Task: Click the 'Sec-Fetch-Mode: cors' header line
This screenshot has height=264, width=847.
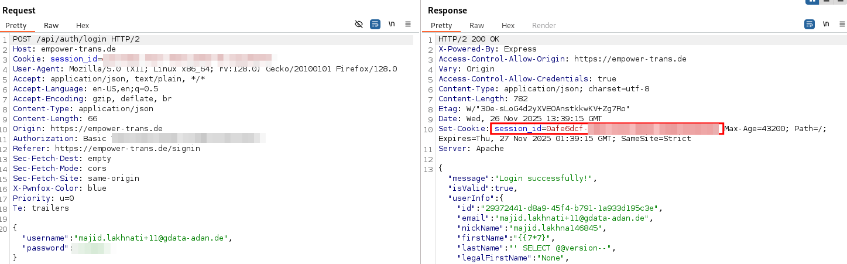Action: (60, 169)
